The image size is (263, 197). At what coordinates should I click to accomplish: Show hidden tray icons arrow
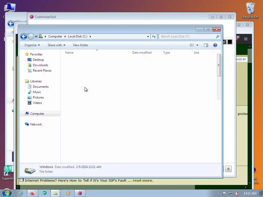218,193
